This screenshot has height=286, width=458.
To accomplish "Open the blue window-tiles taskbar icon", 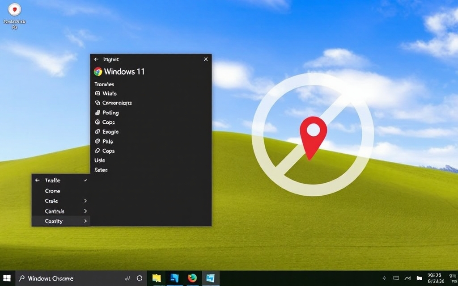I will point(210,278).
